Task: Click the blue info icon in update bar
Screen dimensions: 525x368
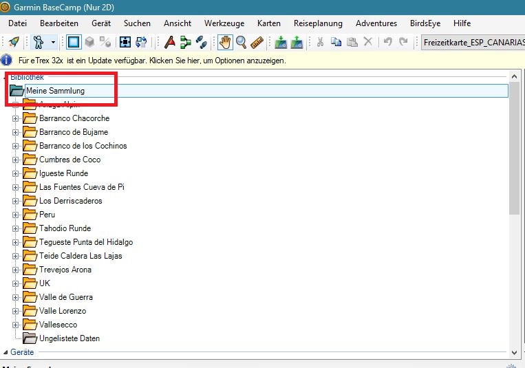Action: (x=6, y=61)
